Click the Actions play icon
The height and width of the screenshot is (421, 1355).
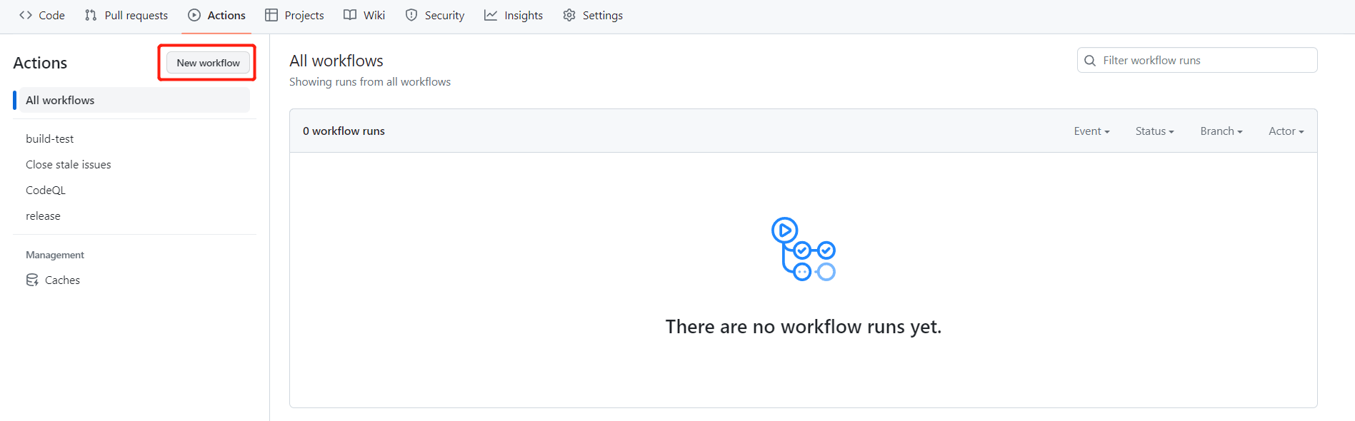(x=194, y=15)
